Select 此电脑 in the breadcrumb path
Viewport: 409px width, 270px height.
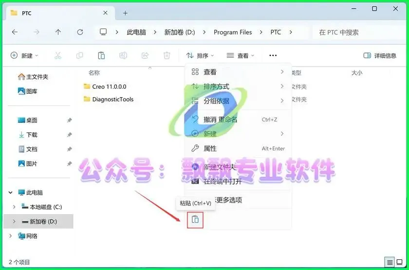pyautogui.click(x=136, y=32)
